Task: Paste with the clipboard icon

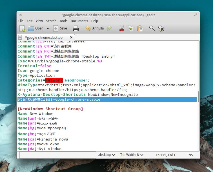Action: 140,28
